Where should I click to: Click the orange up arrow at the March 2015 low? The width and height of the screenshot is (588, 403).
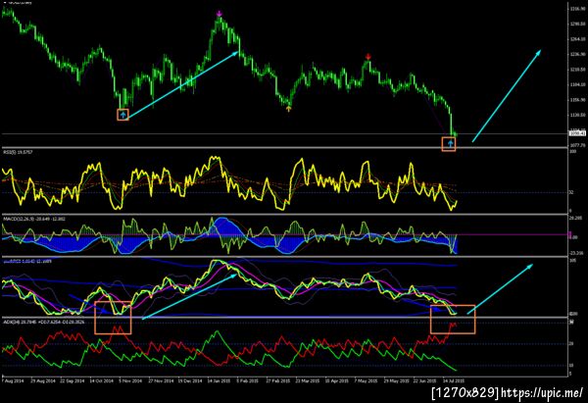pyautogui.click(x=288, y=109)
